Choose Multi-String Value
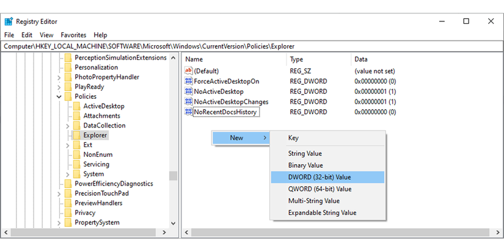 [327, 201]
